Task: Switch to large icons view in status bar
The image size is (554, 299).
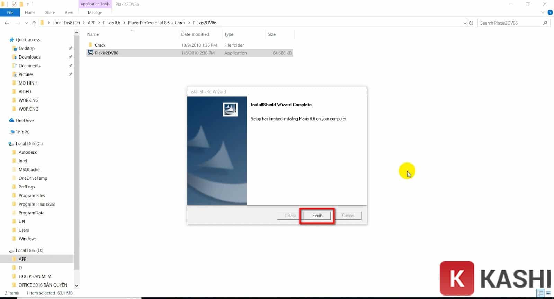Action: point(548,293)
